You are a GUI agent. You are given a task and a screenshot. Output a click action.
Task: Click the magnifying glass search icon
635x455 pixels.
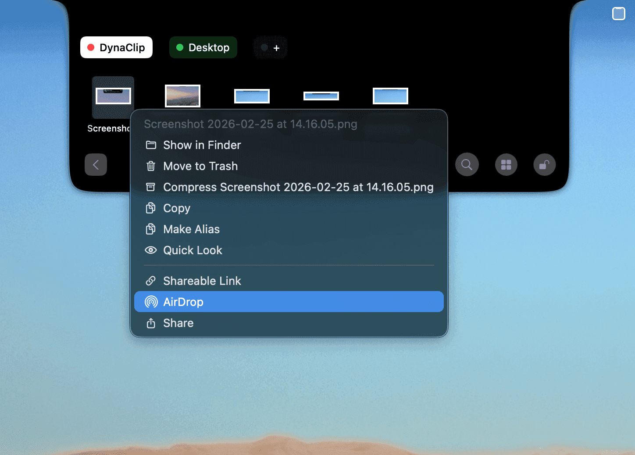[467, 165]
